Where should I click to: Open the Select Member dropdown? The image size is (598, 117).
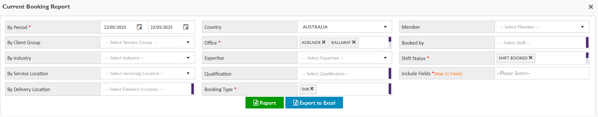point(542,27)
